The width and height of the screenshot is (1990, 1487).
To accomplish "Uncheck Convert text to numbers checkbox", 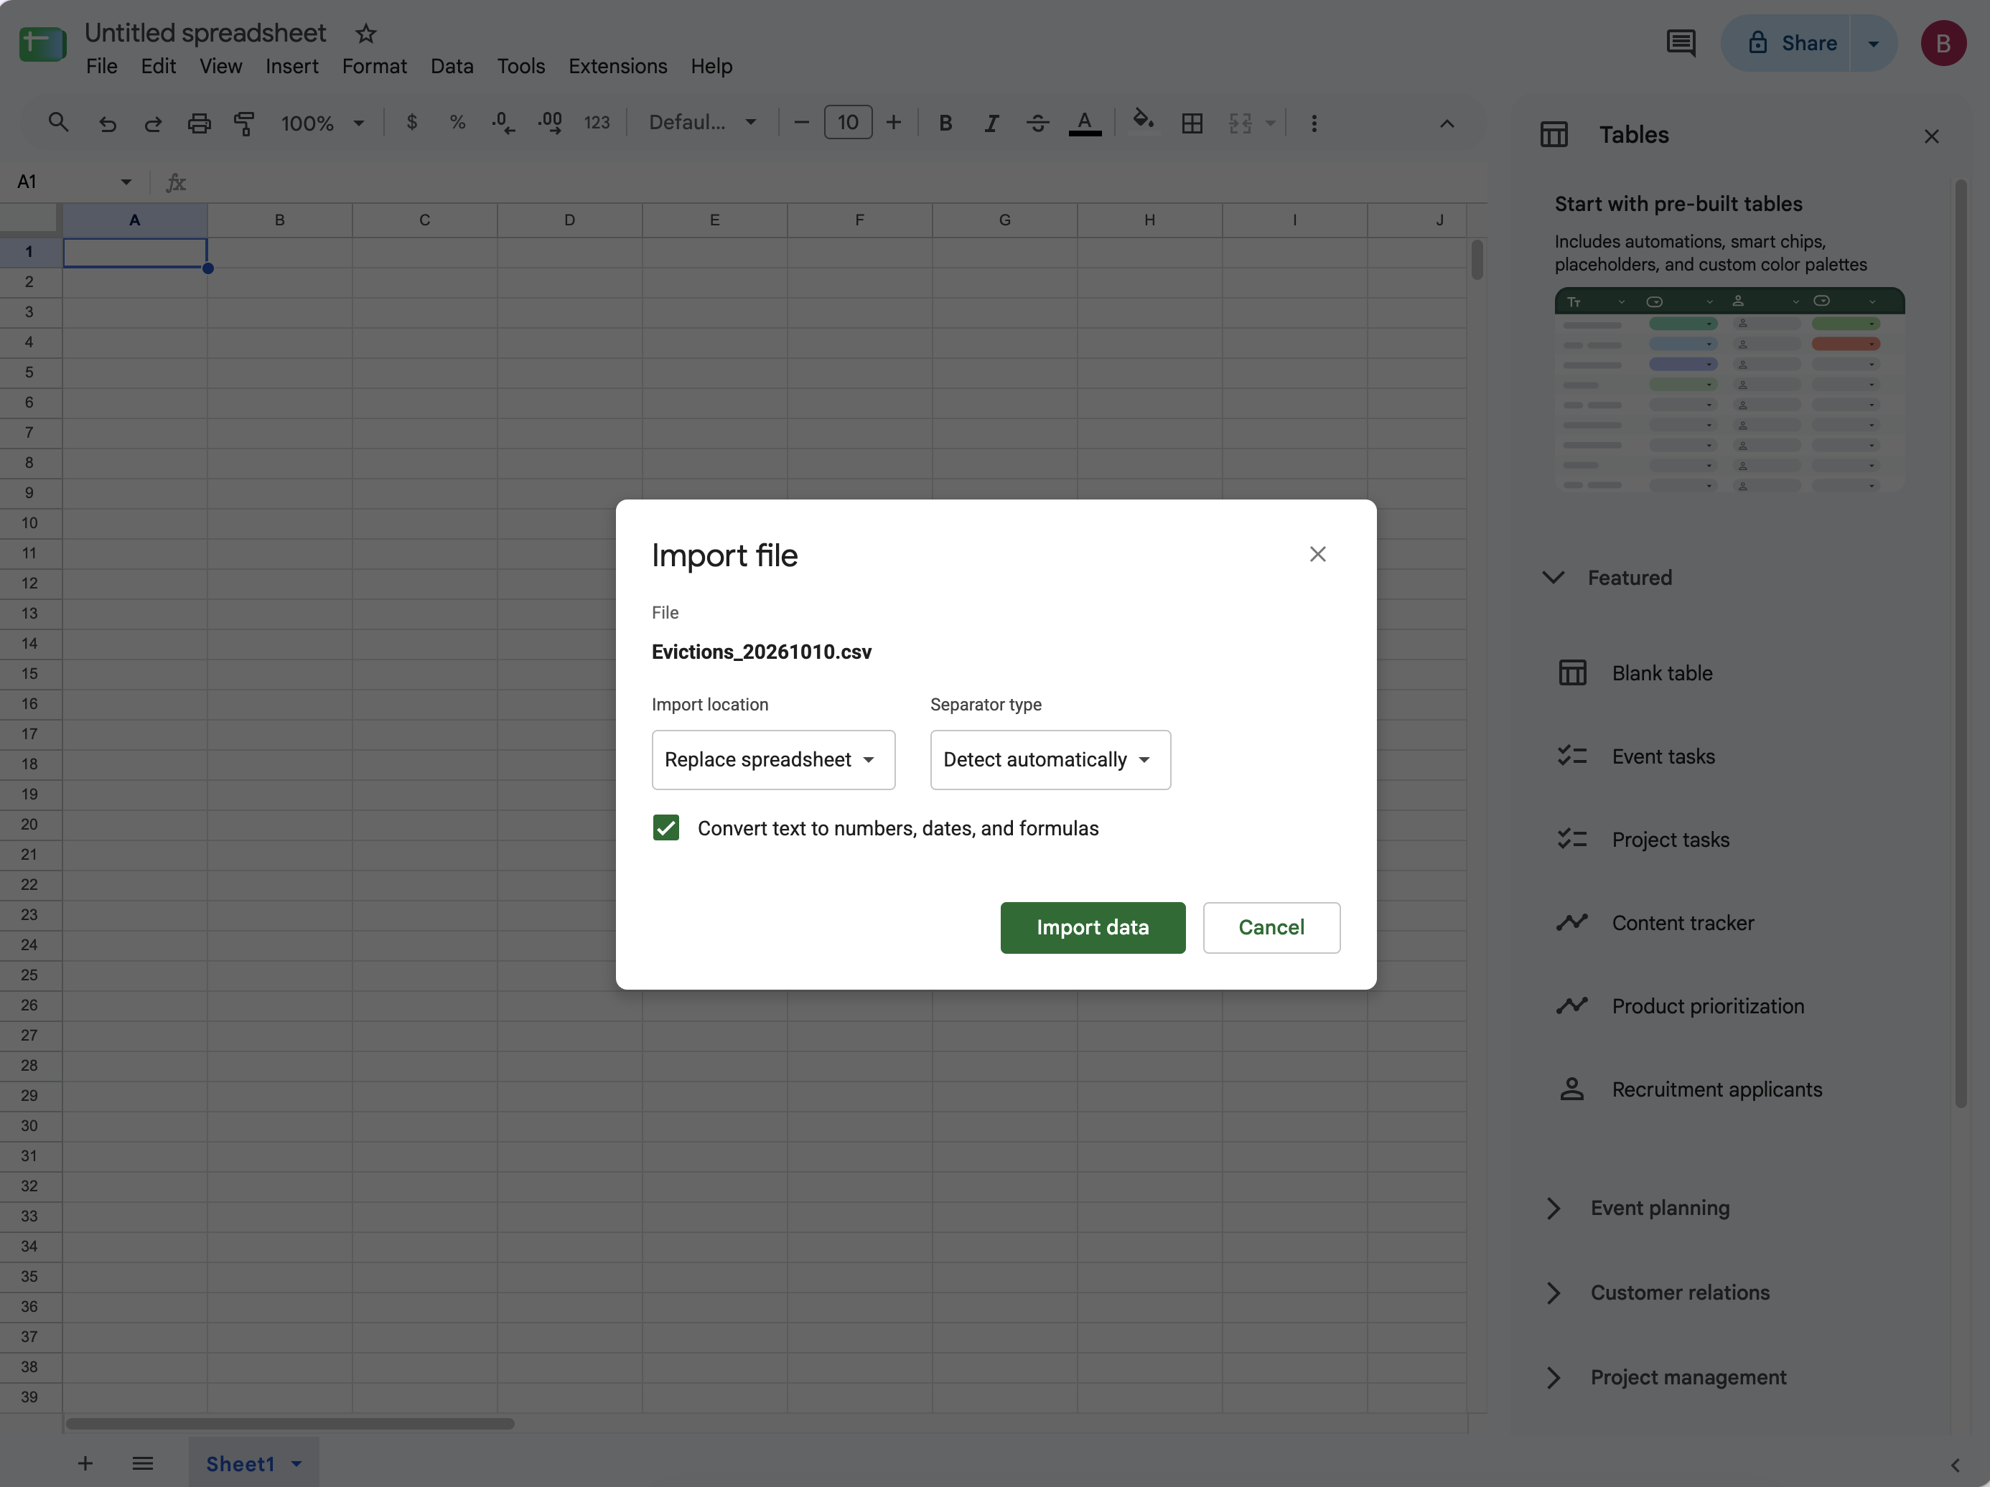I will [665, 827].
